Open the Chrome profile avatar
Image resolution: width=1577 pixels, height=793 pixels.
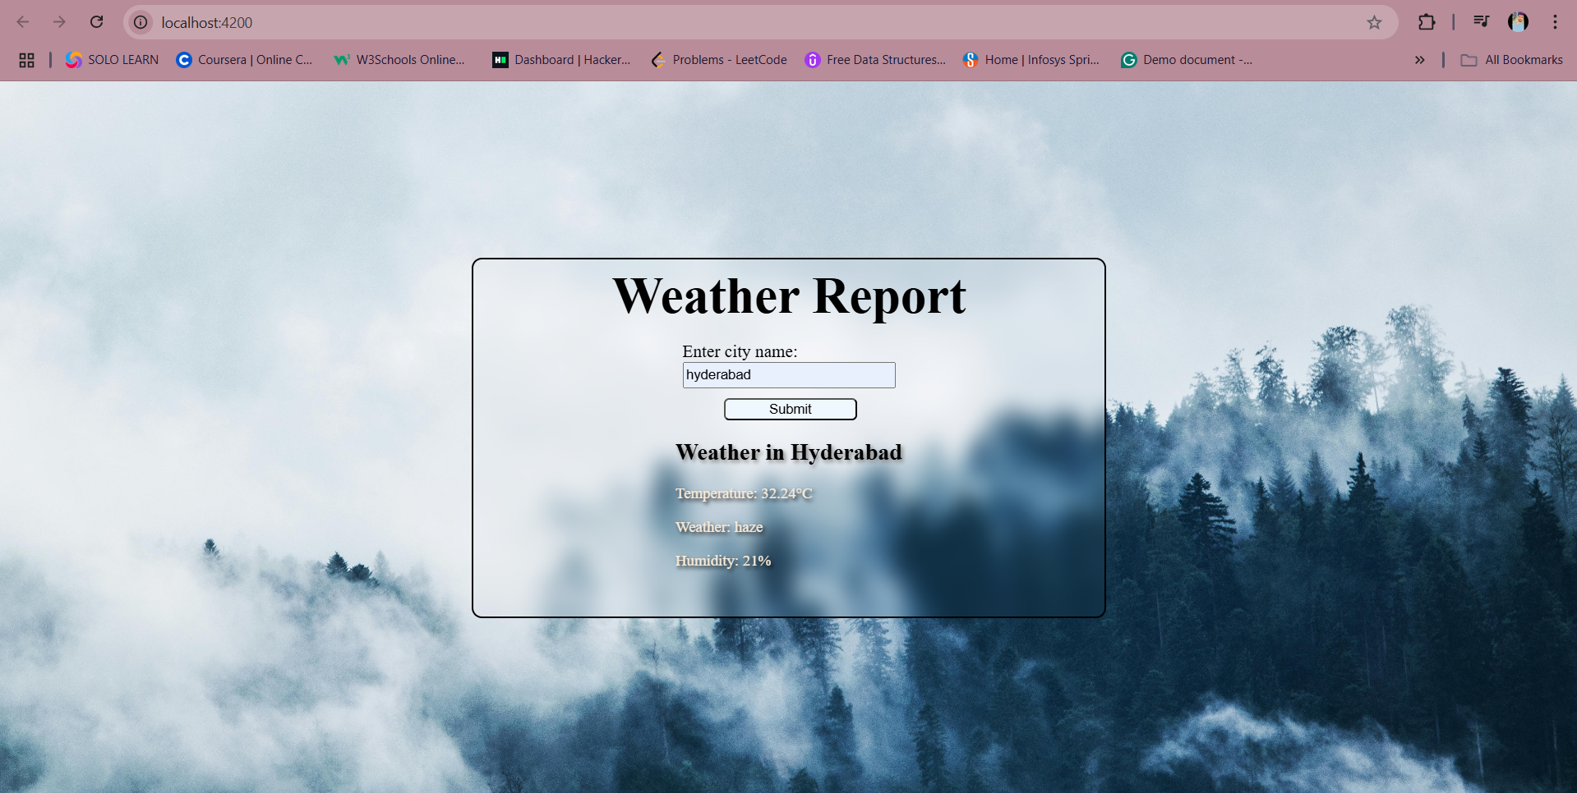pyautogui.click(x=1518, y=22)
